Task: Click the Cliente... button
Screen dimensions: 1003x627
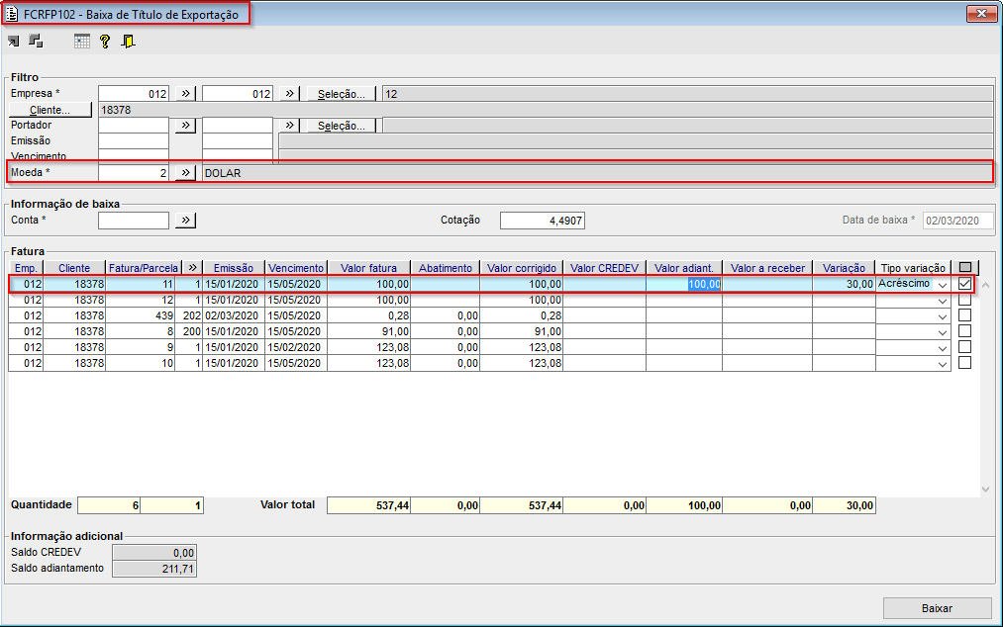Action: [50, 110]
